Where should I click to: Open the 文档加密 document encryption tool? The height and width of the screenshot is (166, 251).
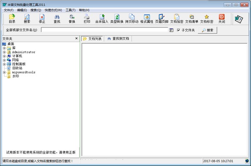(177, 19)
